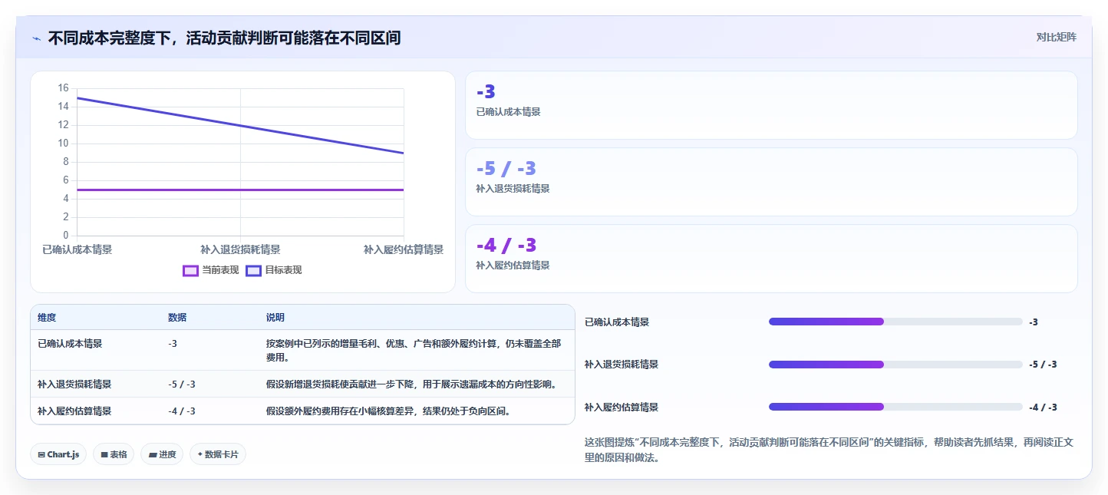This screenshot has width=1108, height=495.
Task: Click the description starting 按案例中已列示的增量毛利
Action: (x=414, y=350)
